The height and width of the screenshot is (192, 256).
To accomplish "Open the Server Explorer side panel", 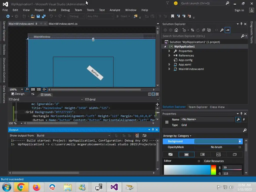I will click(4, 31).
